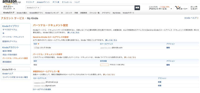Expand the カテゴリーからさがす menu
Viewport: 200px width, 93px height.
(x=9, y=8)
